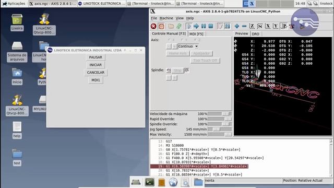Switch to perspective P view icon
Viewport: 334px width, 188px height.
click(284, 26)
